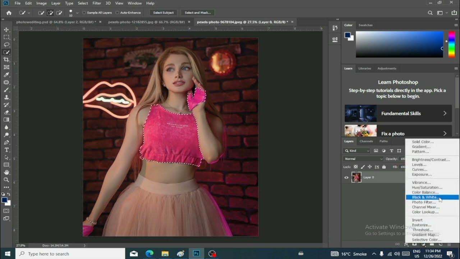Image resolution: width=460 pixels, height=259 pixels.
Task: Select the Move tool
Action: [6, 29]
